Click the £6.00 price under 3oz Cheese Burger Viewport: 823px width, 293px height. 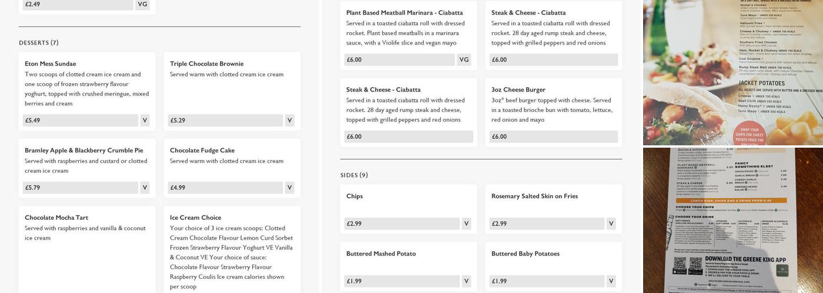tap(553, 137)
